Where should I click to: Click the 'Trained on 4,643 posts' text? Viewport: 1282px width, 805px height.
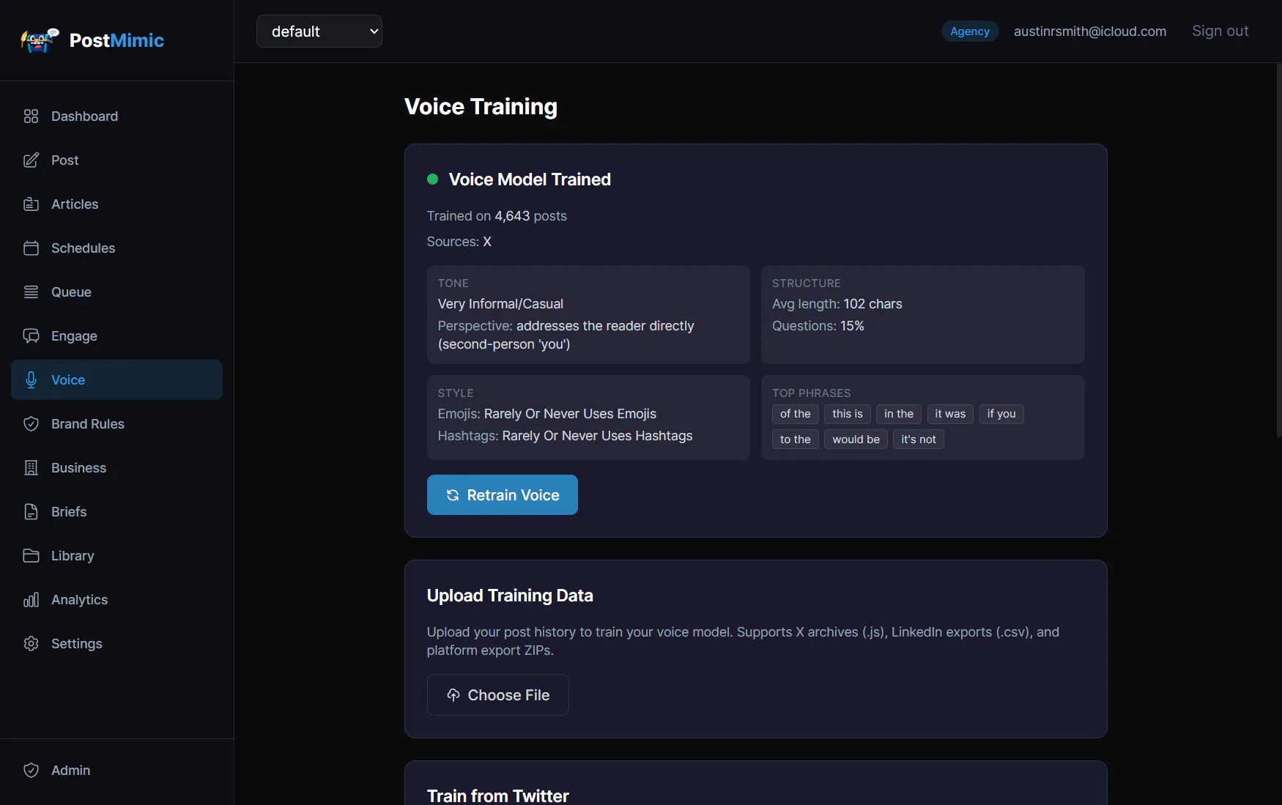[497, 216]
